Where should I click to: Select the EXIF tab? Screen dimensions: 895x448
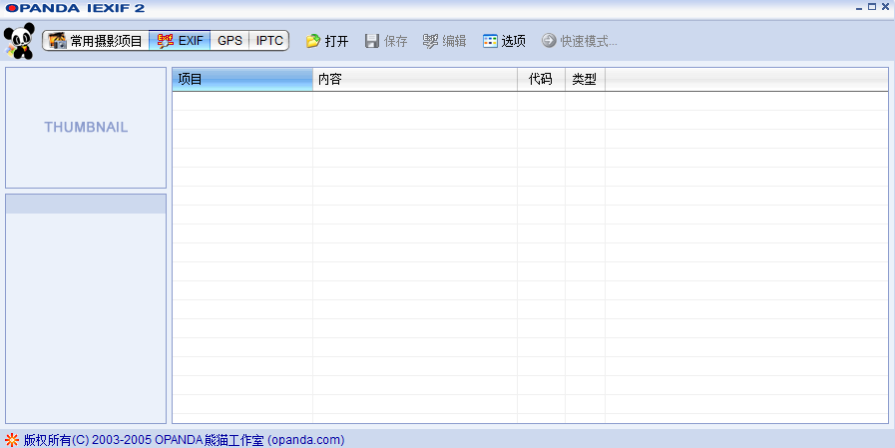click(x=180, y=41)
